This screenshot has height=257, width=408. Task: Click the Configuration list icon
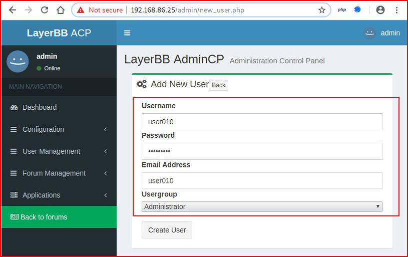tap(14, 129)
